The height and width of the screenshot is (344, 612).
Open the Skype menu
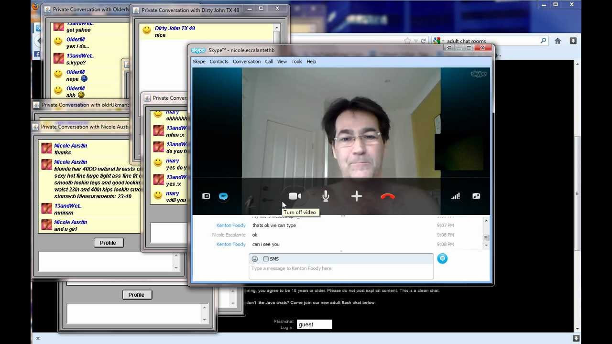pyautogui.click(x=199, y=62)
